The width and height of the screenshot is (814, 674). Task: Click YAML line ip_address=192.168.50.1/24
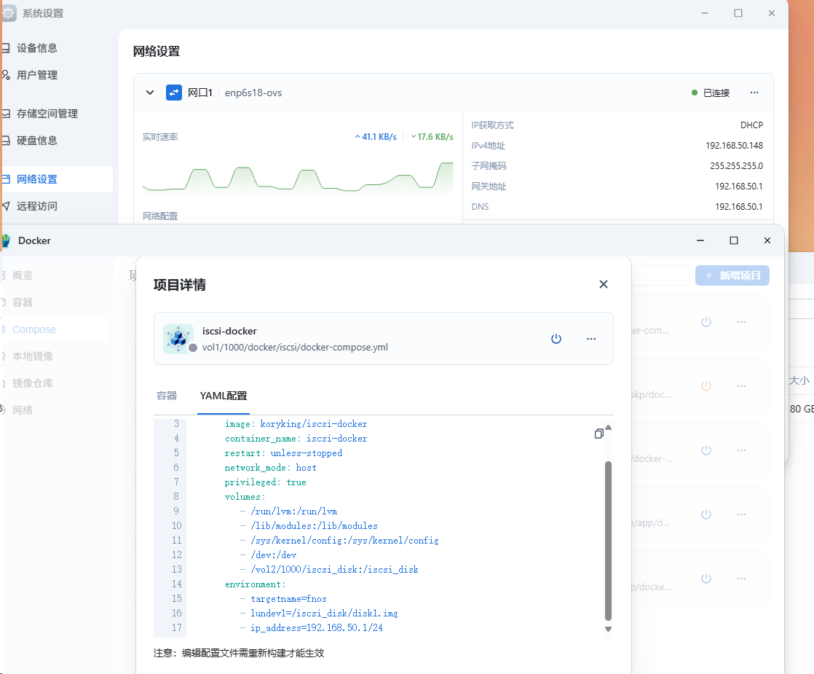coord(317,628)
